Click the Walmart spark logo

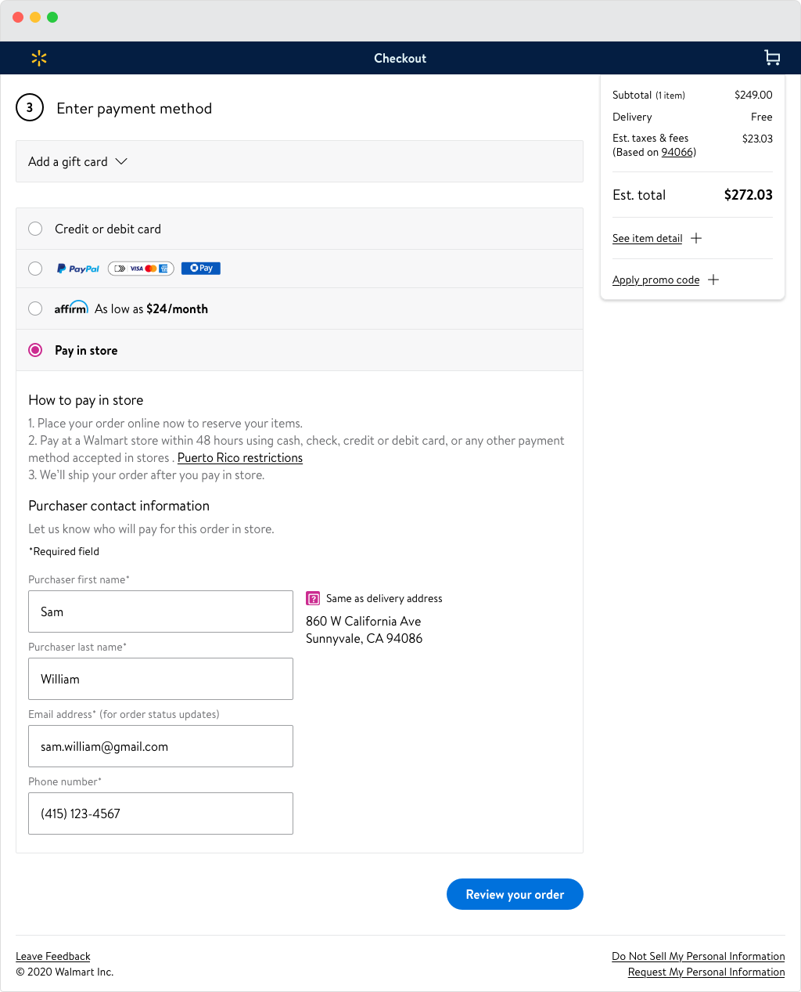(39, 58)
